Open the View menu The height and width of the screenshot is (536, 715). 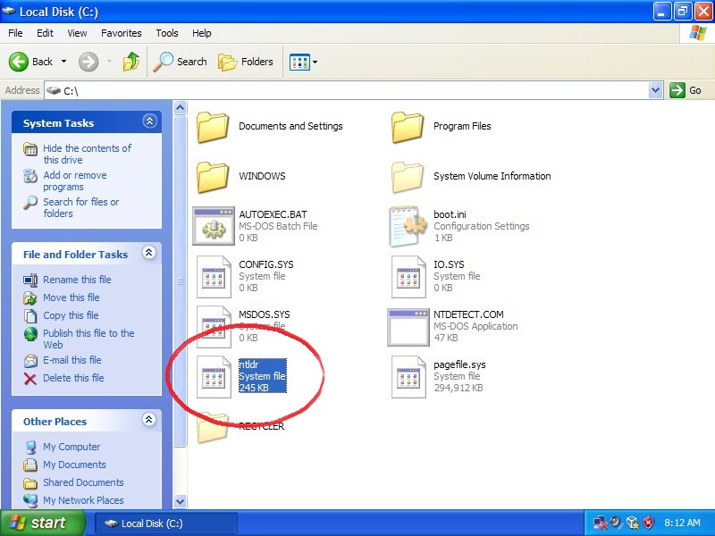tap(77, 33)
